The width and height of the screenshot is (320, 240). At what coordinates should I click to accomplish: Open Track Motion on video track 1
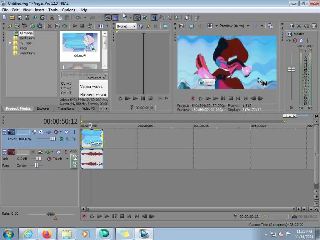click(x=41, y=132)
